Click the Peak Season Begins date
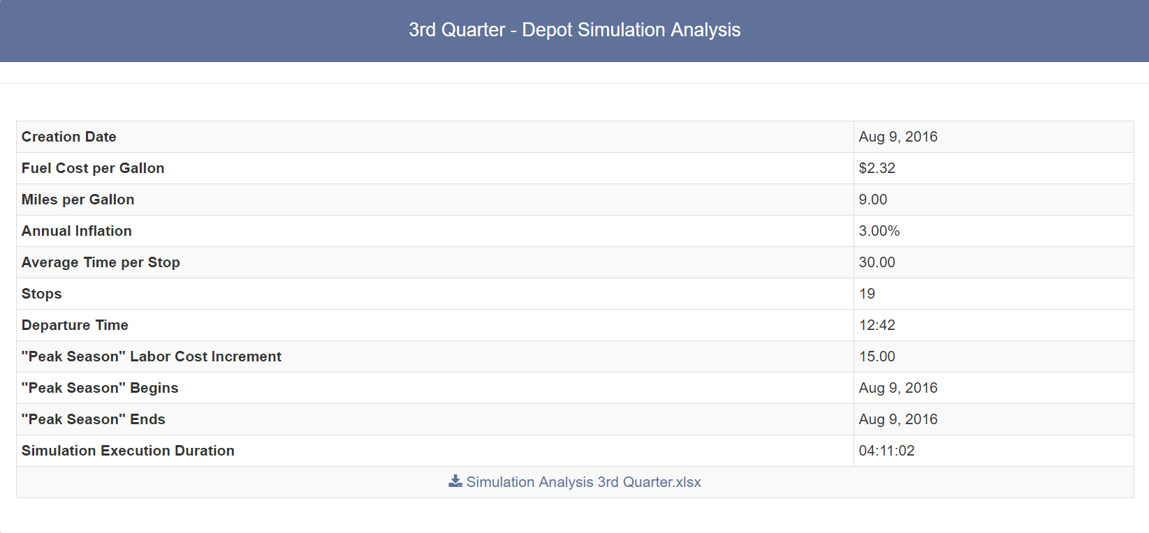 (x=898, y=388)
